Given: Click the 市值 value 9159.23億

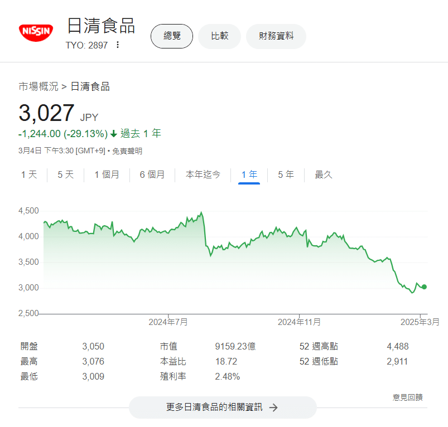Looking at the screenshot, I should coord(235,346).
